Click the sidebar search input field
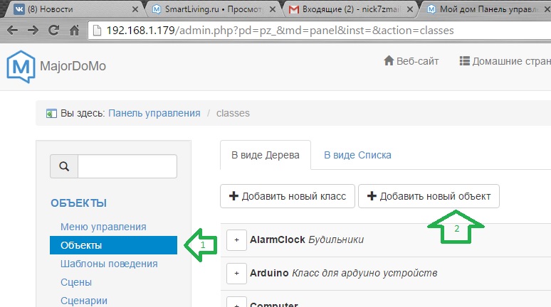Image resolution: width=551 pixels, height=307 pixels. (127, 166)
